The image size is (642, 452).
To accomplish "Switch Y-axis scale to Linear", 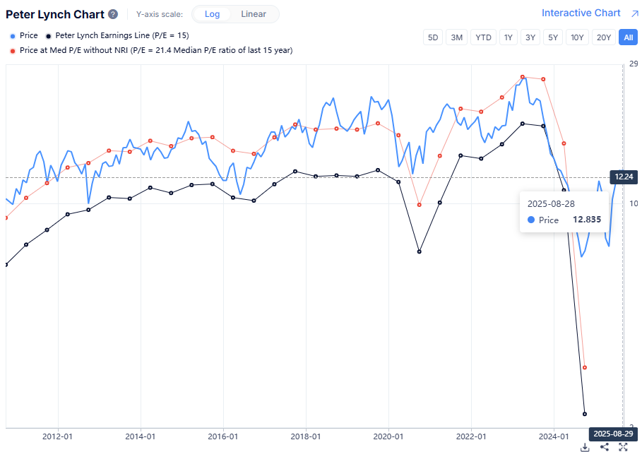I will (254, 14).
